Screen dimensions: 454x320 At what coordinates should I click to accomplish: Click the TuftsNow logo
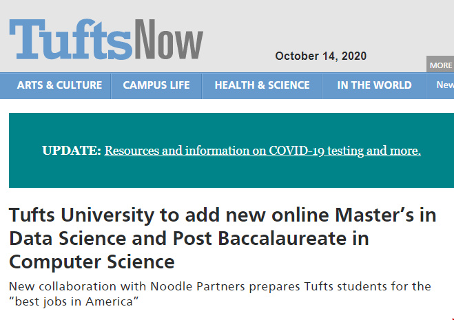[106, 39]
